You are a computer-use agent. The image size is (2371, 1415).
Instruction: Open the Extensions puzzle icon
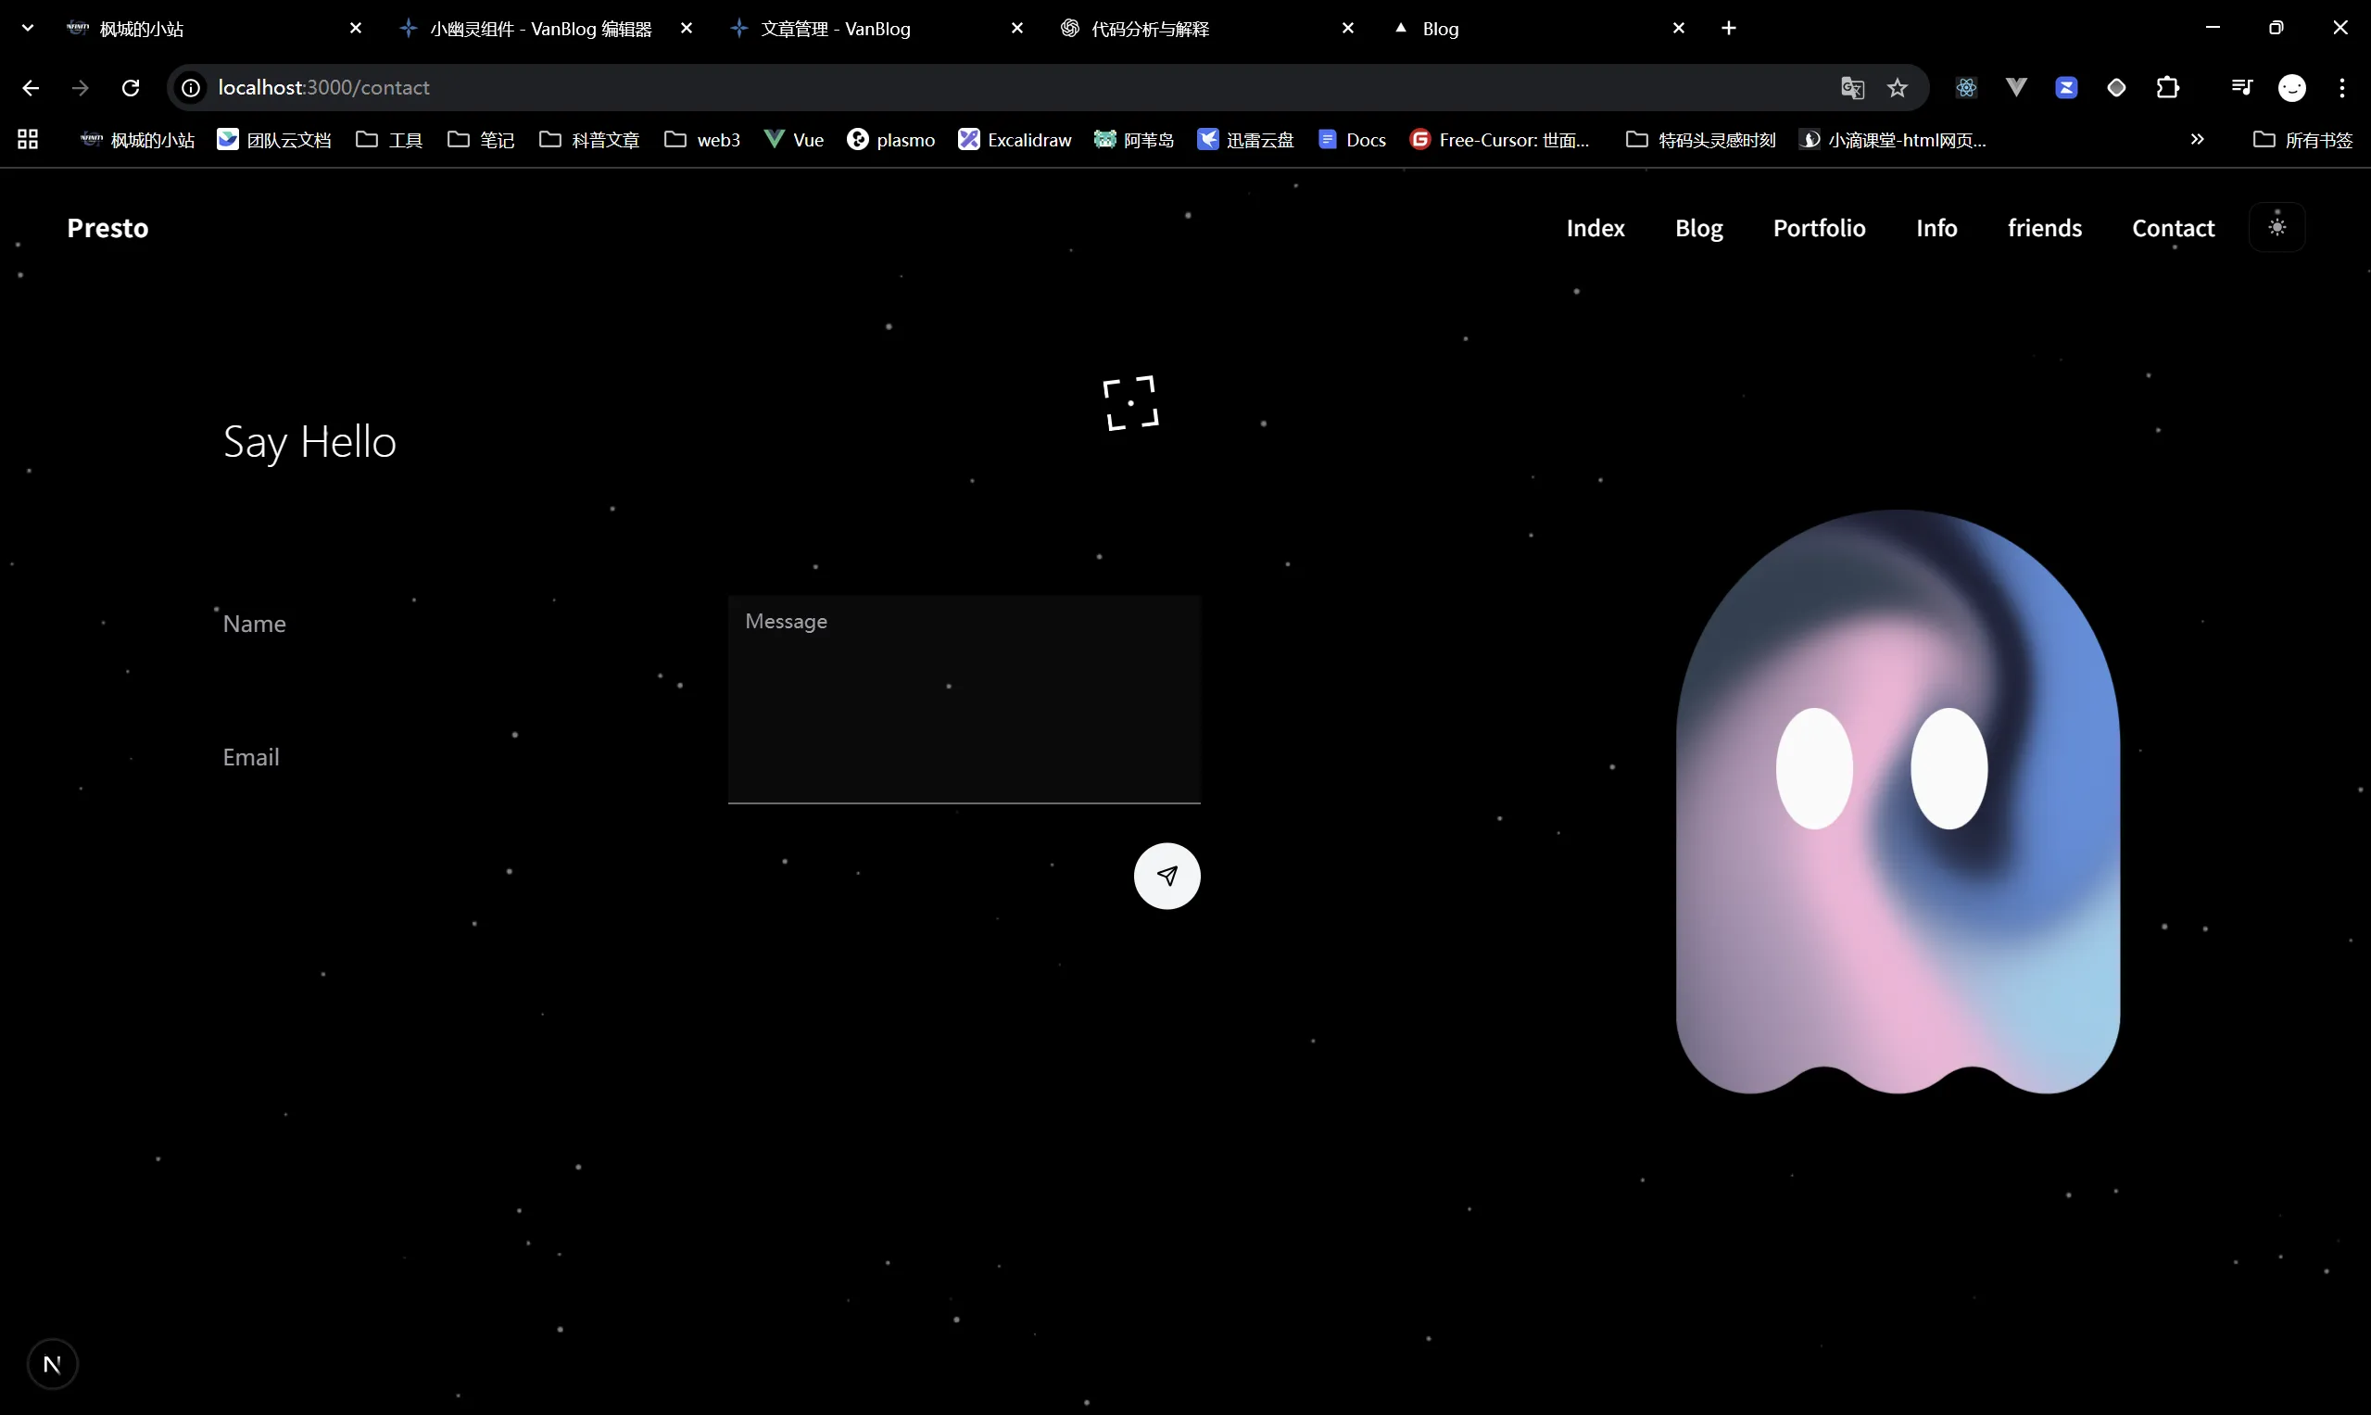pos(2167,88)
